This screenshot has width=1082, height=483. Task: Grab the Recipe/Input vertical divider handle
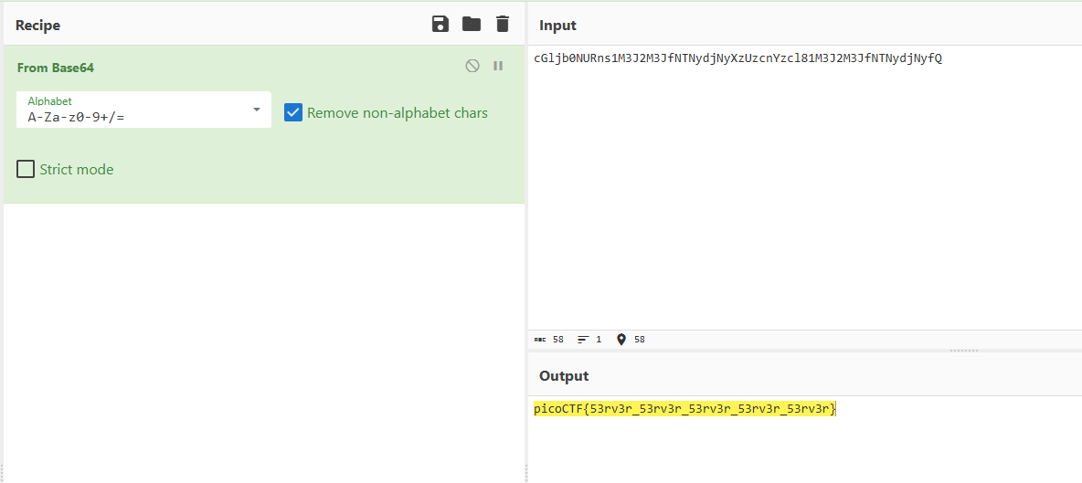[x=526, y=473]
